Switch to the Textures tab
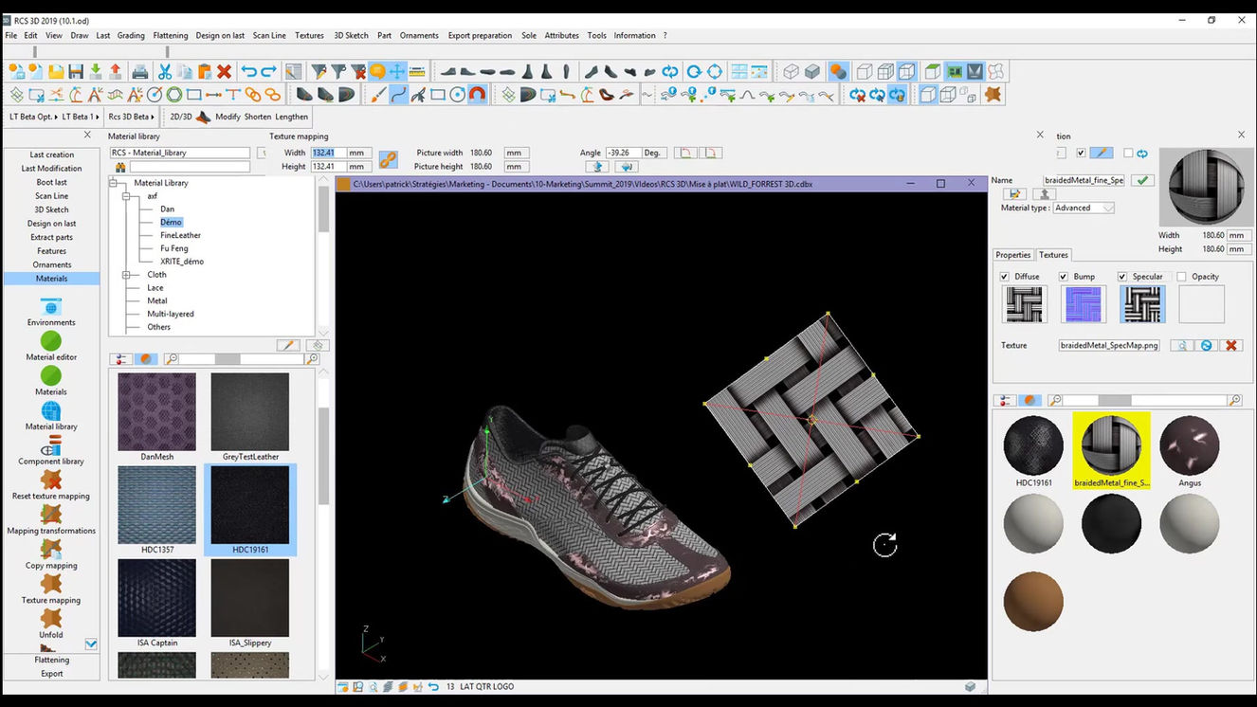The width and height of the screenshot is (1257, 707). (1053, 255)
